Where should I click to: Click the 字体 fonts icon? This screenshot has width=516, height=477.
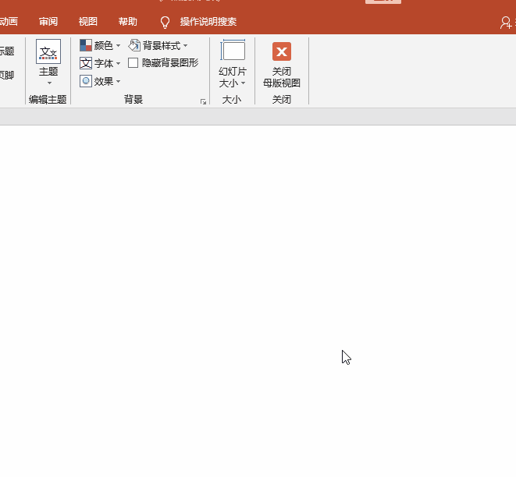point(86,63)
